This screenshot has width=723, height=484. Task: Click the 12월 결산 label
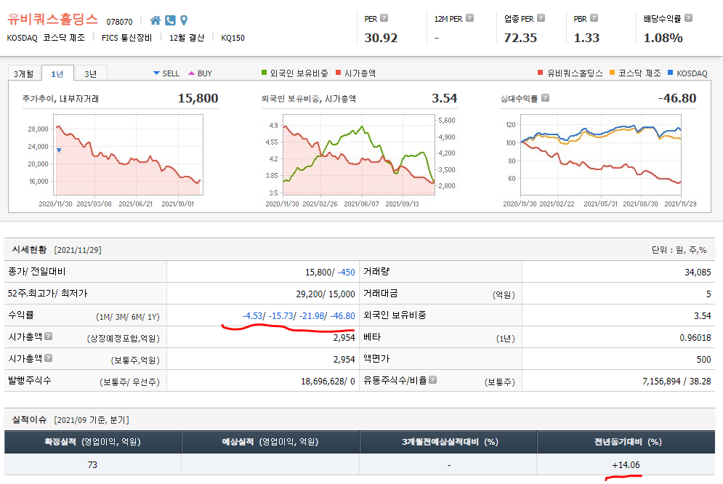[x=187, y=38]
